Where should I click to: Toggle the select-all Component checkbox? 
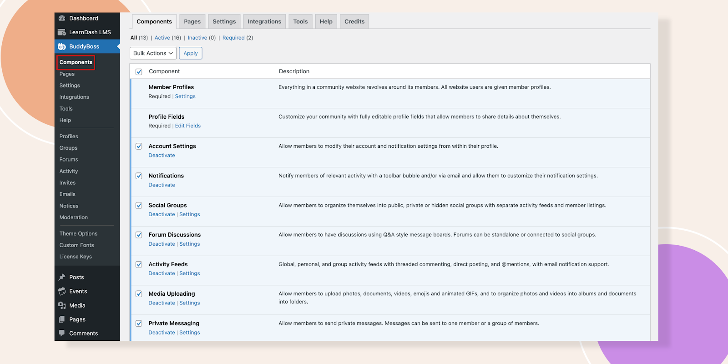coord(139,71)
